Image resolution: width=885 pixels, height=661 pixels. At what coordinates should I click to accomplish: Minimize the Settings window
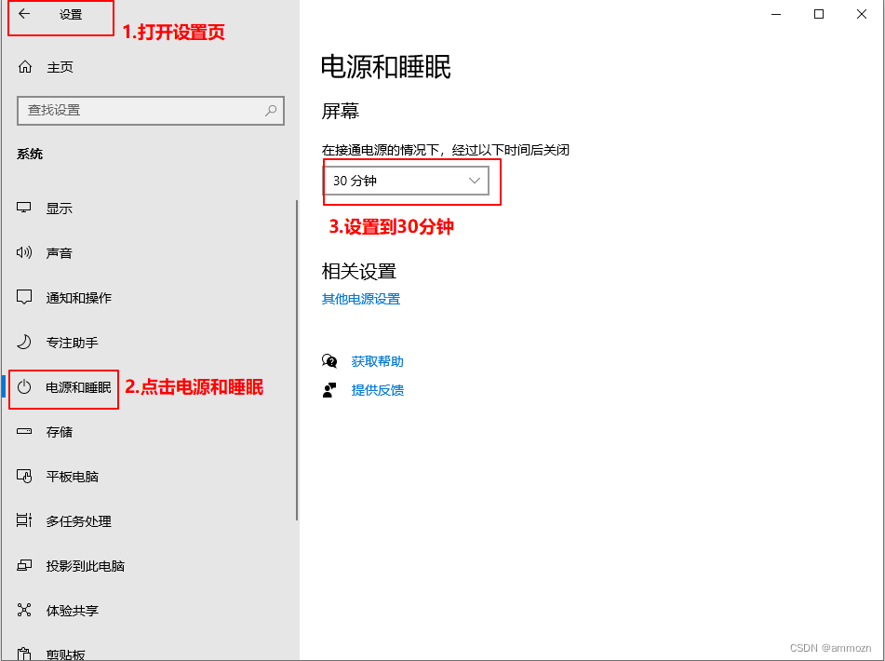(x=777, y=14)
